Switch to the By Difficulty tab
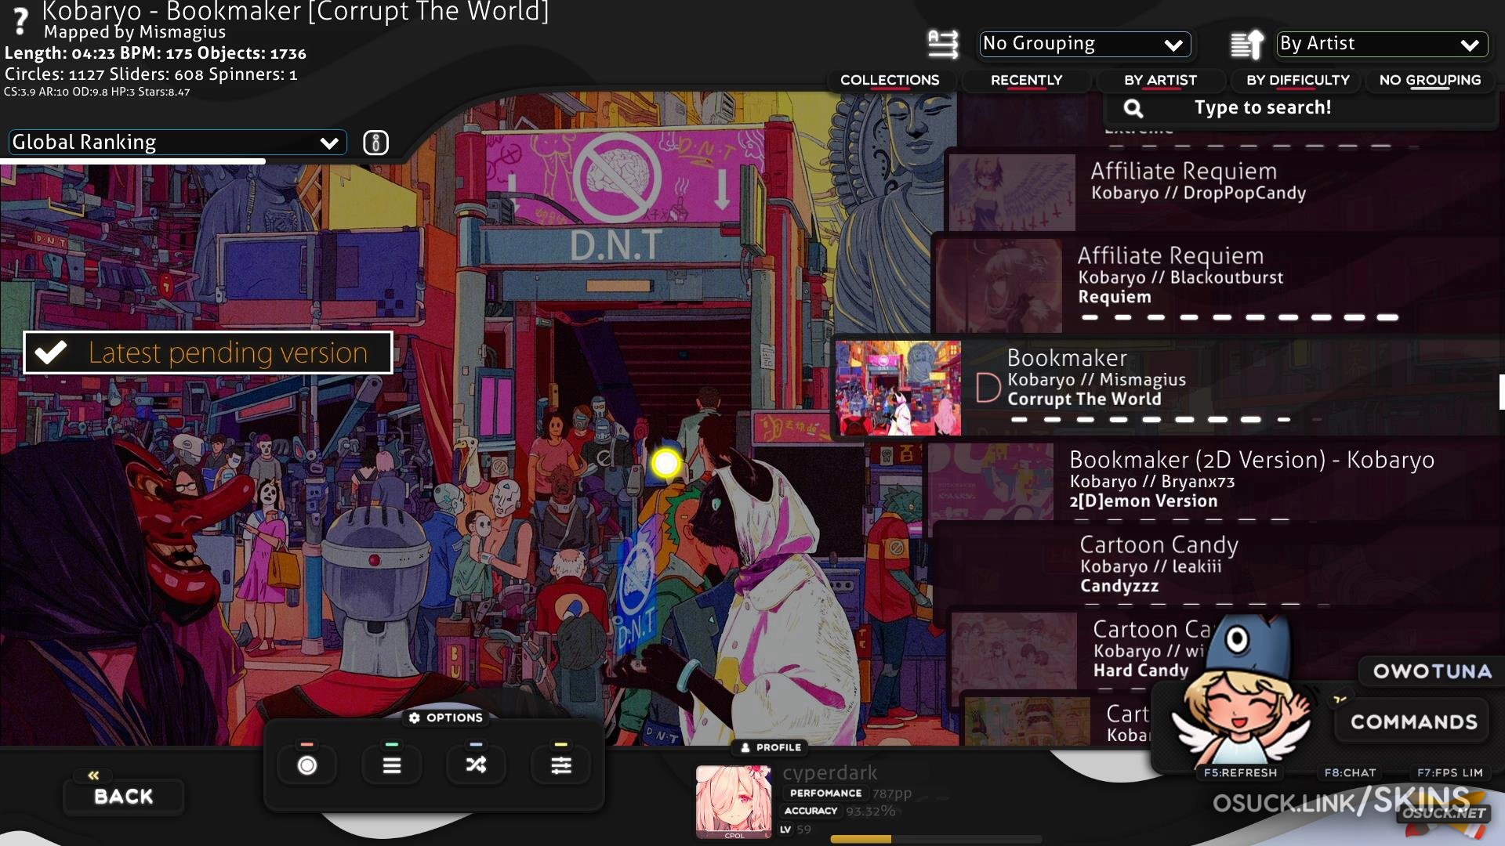This screenshot has width=1505, height=846. coord(1297,80)
